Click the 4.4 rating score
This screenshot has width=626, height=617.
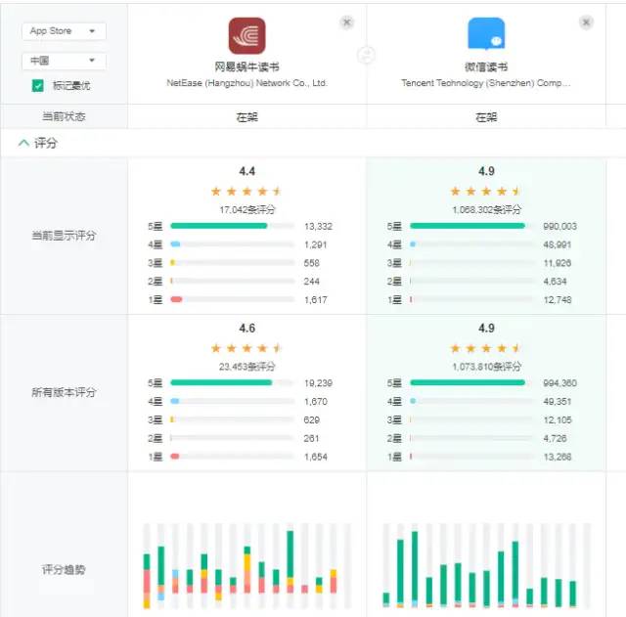point(247,172)
